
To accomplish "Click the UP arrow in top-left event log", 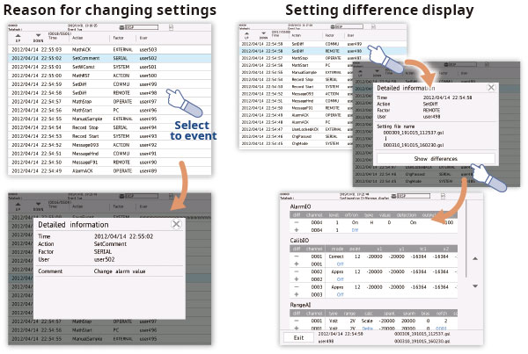I will (x=18, y=38).
